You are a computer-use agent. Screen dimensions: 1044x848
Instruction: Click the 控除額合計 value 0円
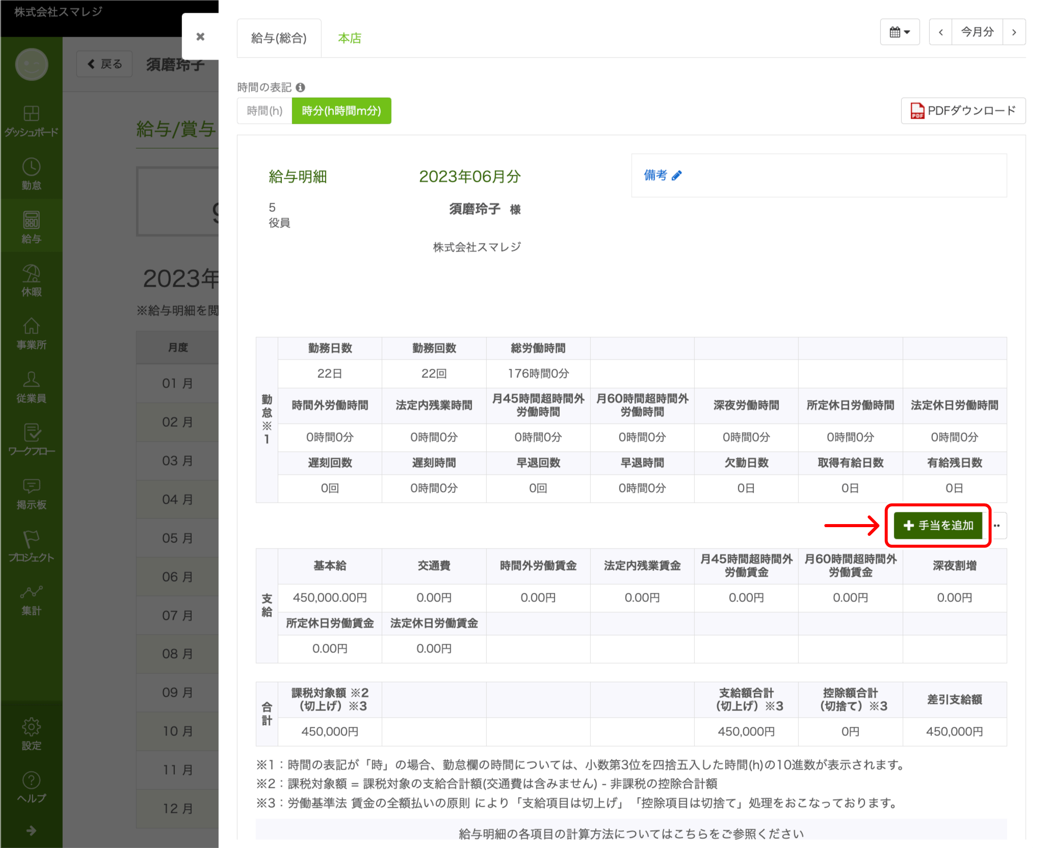pos(850,731)
